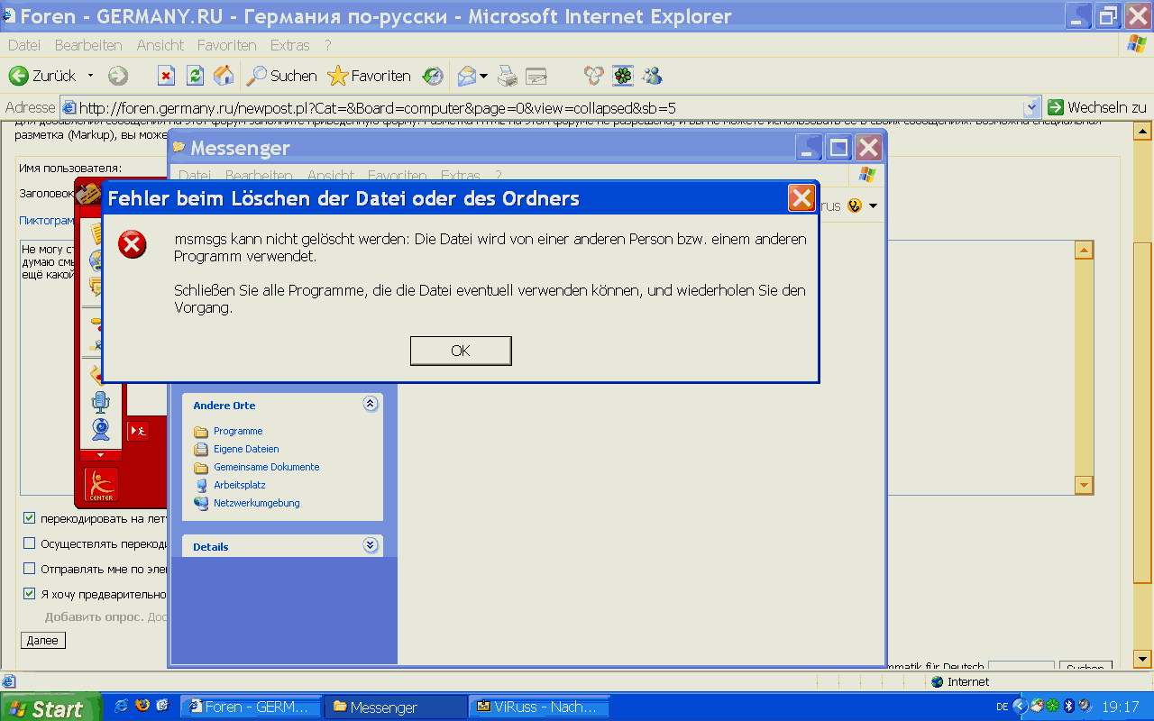
Task: Click the page scrollbar down arrow
Action: pos(1142,659)
